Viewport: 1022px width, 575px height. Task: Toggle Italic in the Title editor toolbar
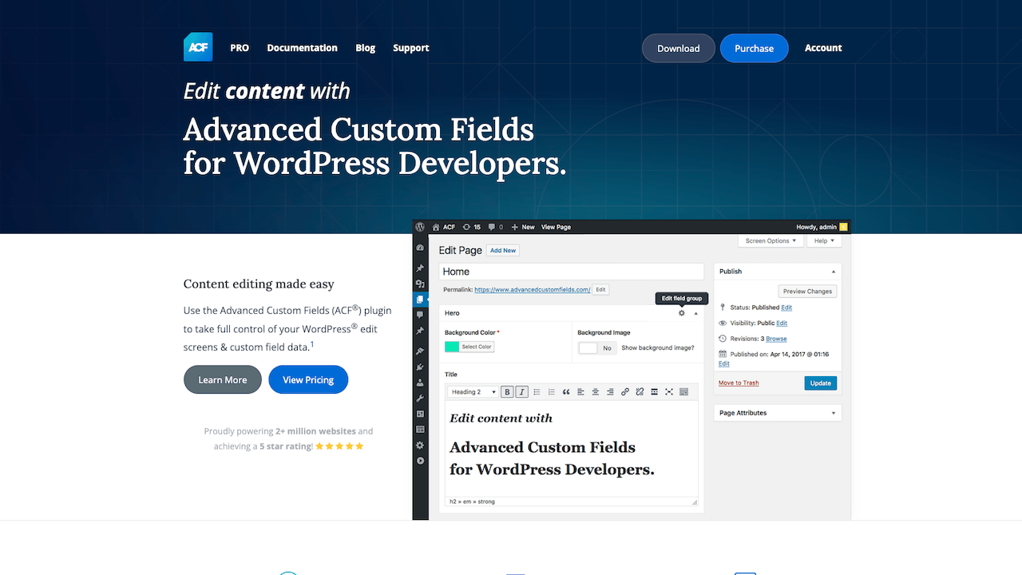[x=521, y=392]
